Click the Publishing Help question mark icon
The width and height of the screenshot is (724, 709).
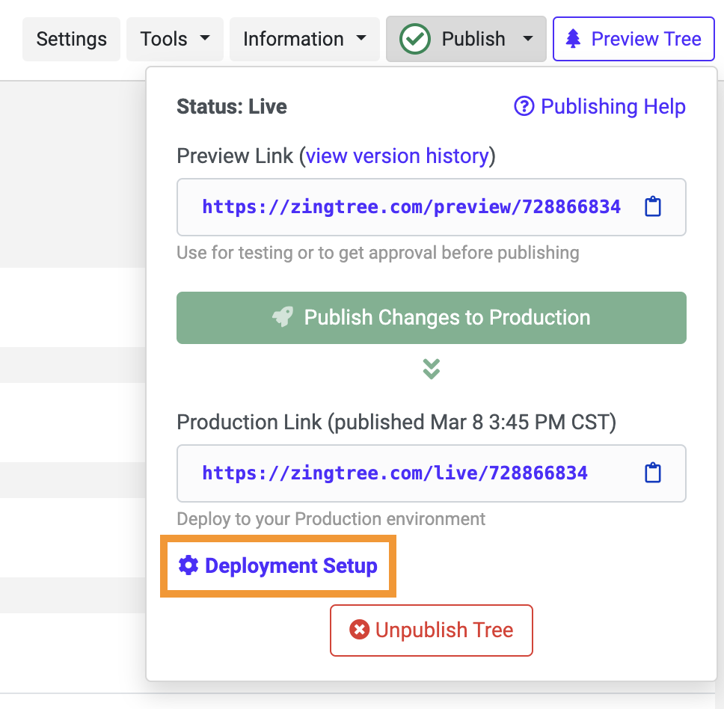(524, 106)
